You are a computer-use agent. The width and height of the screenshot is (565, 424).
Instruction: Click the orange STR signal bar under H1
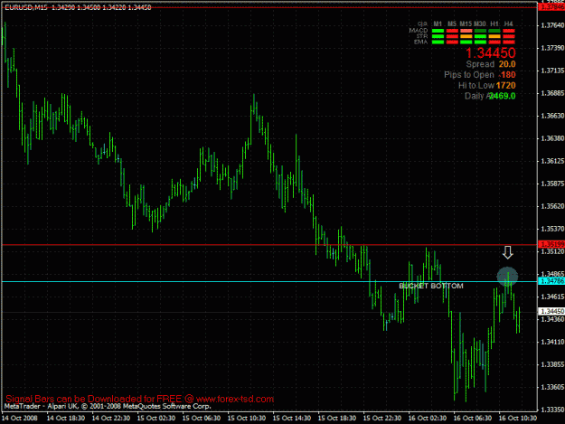(x=494, y=36)
